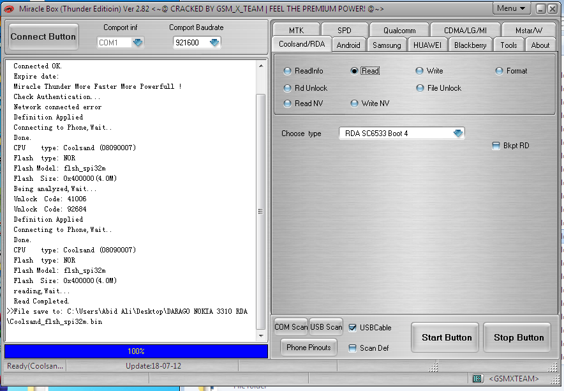
Task: Switch to the CDMA/LG/MI tab
Action: coord(465,30)
